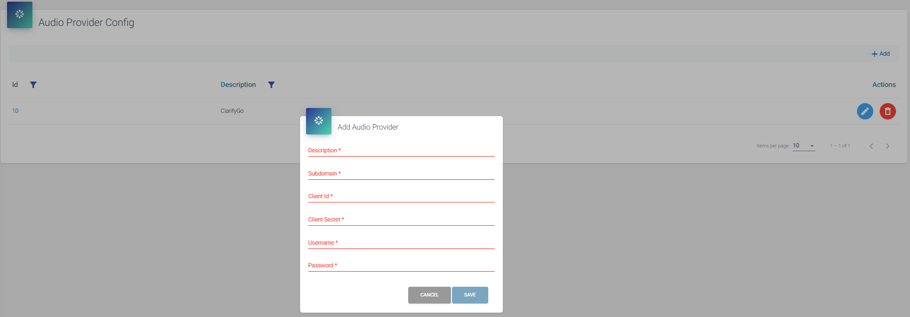
Task: Click the Id column filter icon
Action: [x=33, y=85]
